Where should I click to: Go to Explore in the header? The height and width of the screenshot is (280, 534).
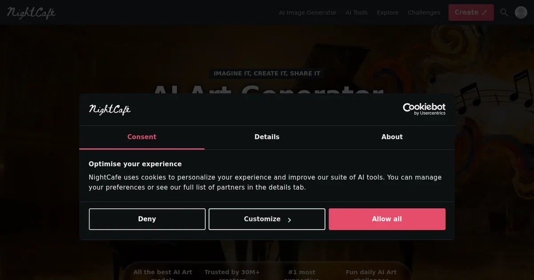tap(388, 12)
